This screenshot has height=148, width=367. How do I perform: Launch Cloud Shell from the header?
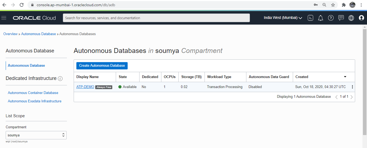(310, 18)
